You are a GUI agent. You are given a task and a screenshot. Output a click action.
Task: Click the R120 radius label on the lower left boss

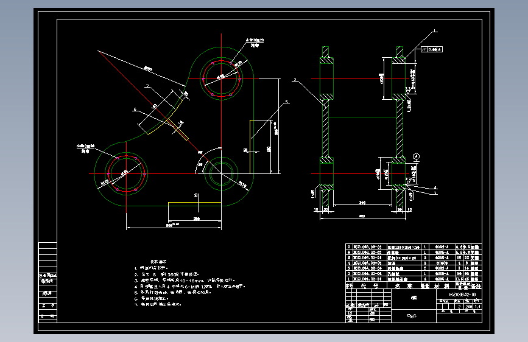105,183
